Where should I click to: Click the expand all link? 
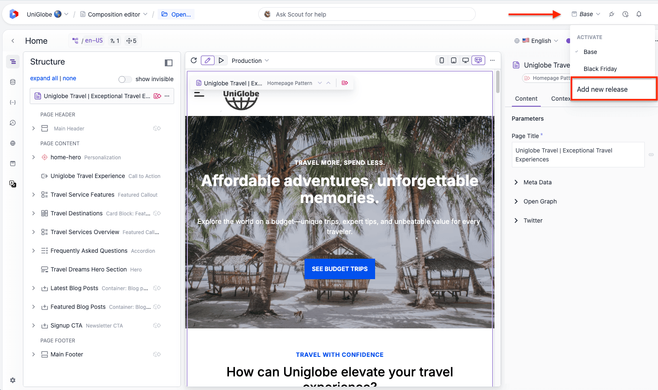[44, 78]
